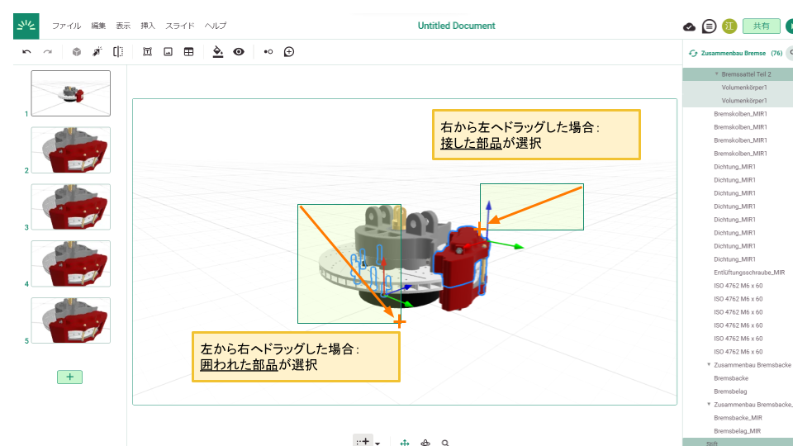Open the selection mode dropdown arrow

point(378,443)
